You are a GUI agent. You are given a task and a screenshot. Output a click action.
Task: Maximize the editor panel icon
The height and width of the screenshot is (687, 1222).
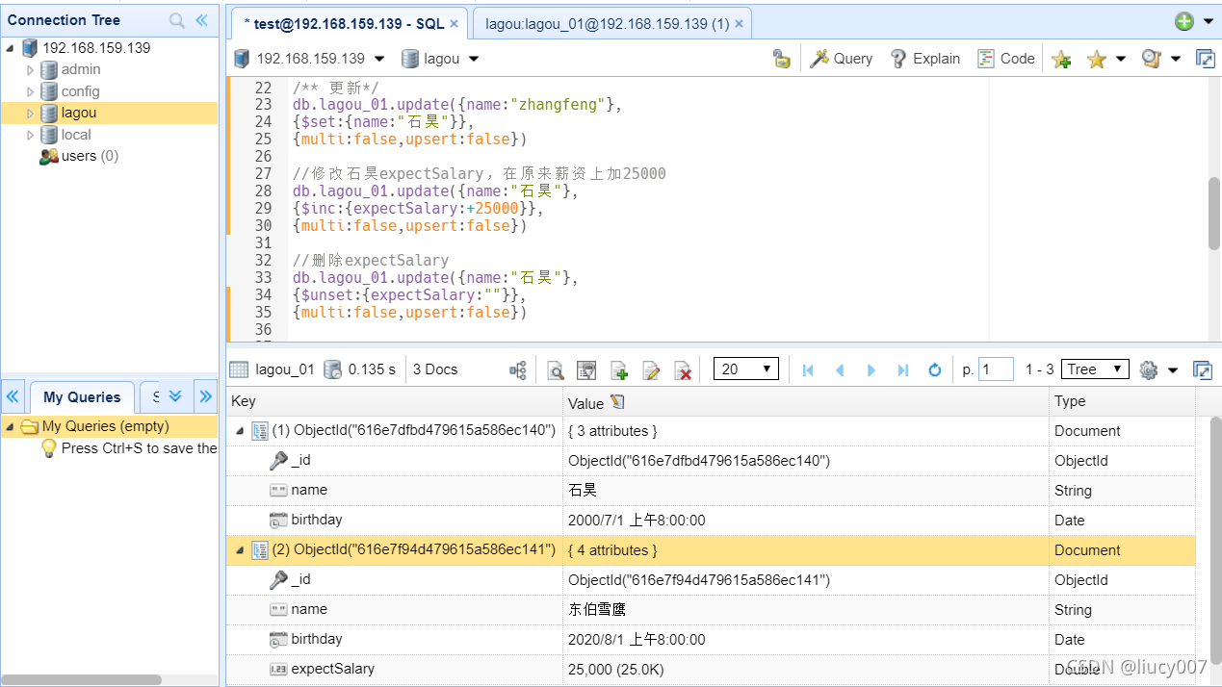[1205, 59]
